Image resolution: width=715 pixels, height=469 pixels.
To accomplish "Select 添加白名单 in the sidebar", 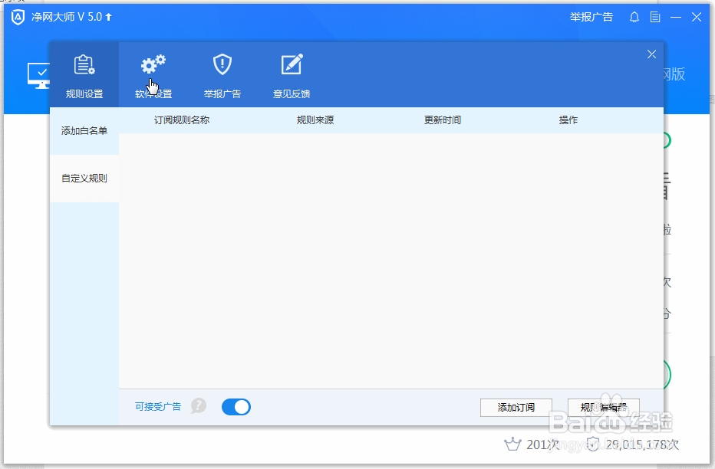I will (84, 131).
